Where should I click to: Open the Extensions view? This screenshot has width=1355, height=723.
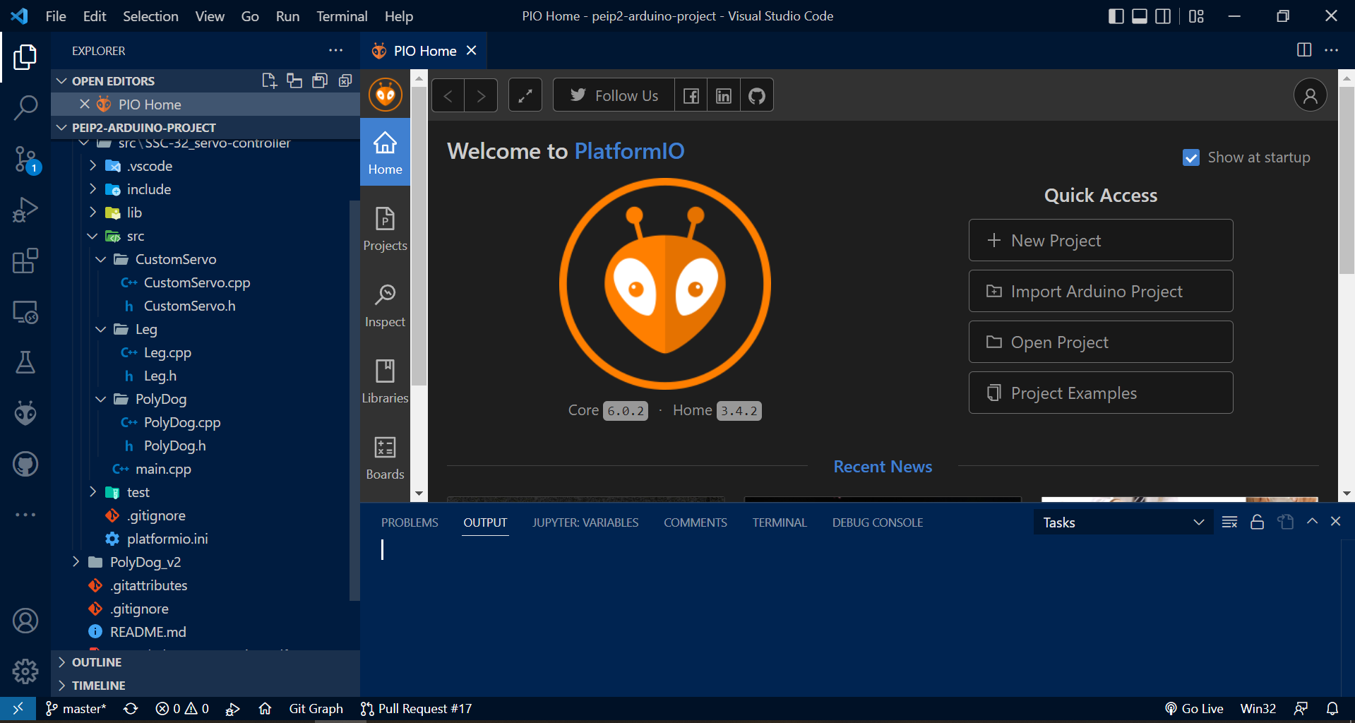25,261
